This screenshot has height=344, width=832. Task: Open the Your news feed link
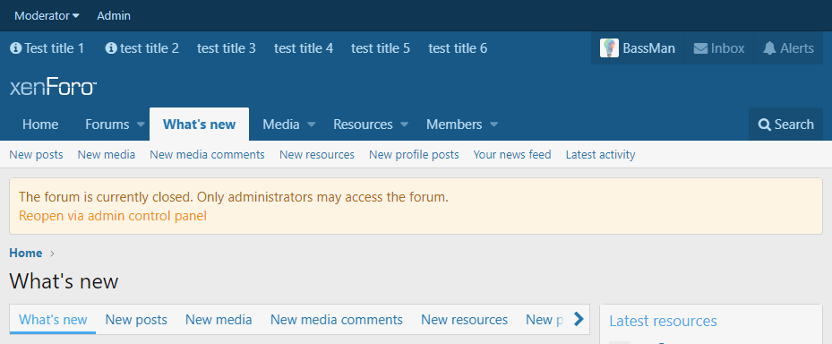click(x=512, y=154)
